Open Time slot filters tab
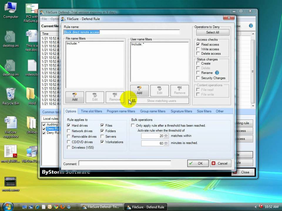 point(91,111)
